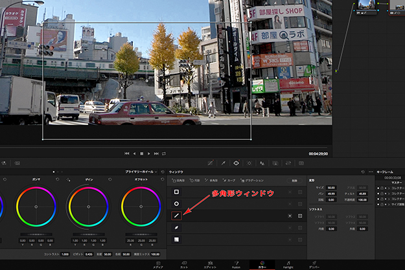The width and height of the screenshot is (405, 270).
Task: Click the circle window shape icon
Action: tap(176, 203)
